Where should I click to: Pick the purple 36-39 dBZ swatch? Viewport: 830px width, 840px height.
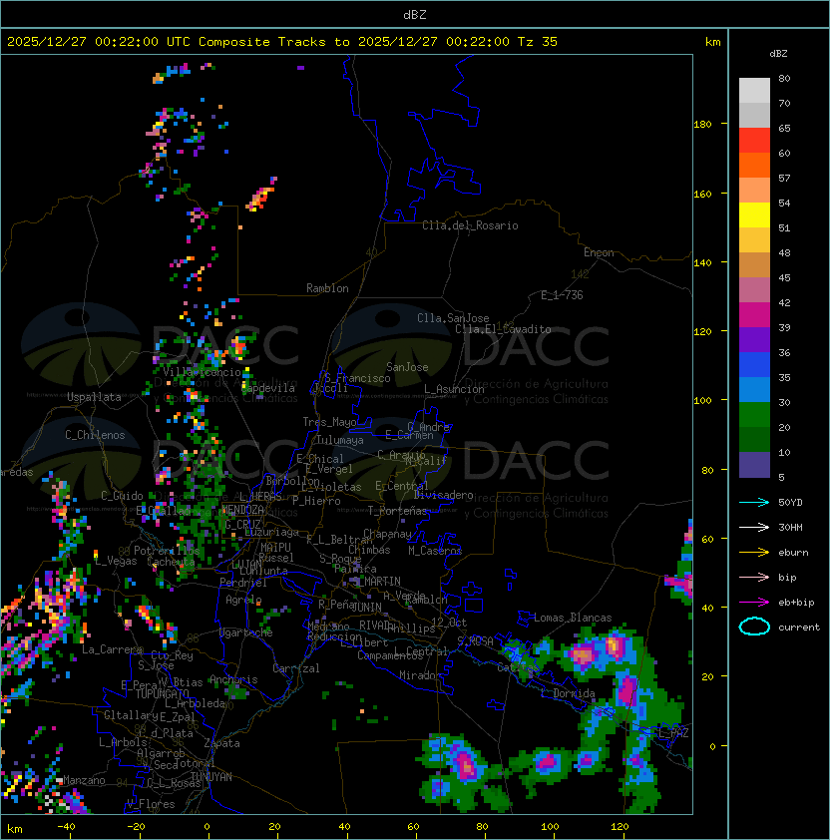(754, 340)
